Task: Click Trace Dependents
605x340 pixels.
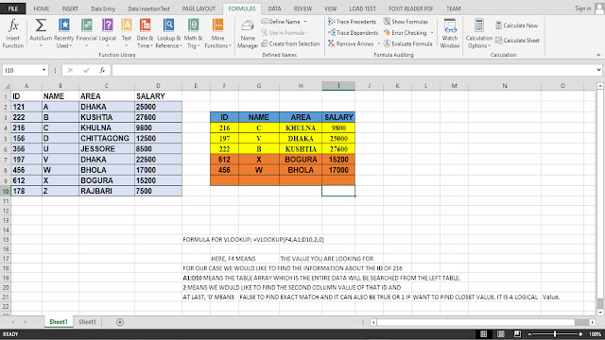Action: 353,33
